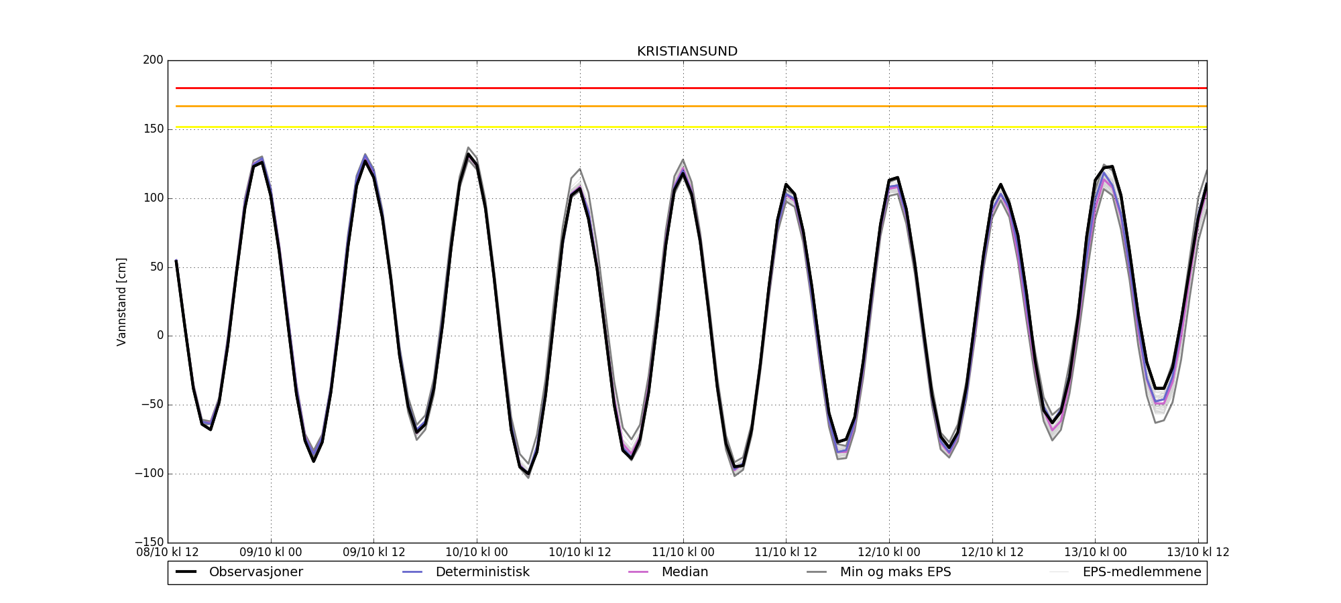
Task: Click the black Observasjoner legend line sample
Action: (x=186, y=572)
